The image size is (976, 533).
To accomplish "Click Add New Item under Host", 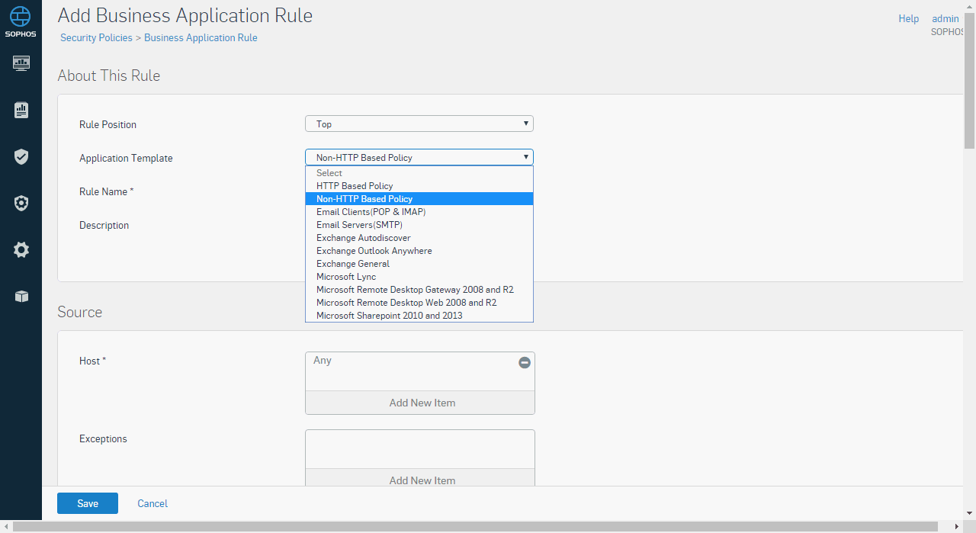I will click(x=420, y=403).
